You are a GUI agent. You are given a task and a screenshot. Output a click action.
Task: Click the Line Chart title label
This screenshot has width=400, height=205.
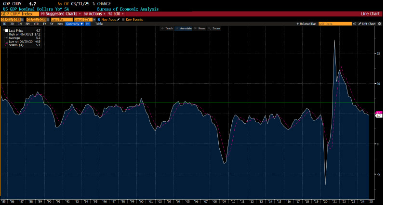[x=370, y=14]
